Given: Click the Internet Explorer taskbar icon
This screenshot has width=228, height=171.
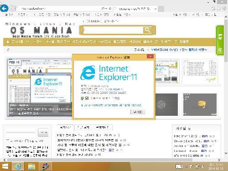Looking at the screenshot, I should tap(18, 166).
